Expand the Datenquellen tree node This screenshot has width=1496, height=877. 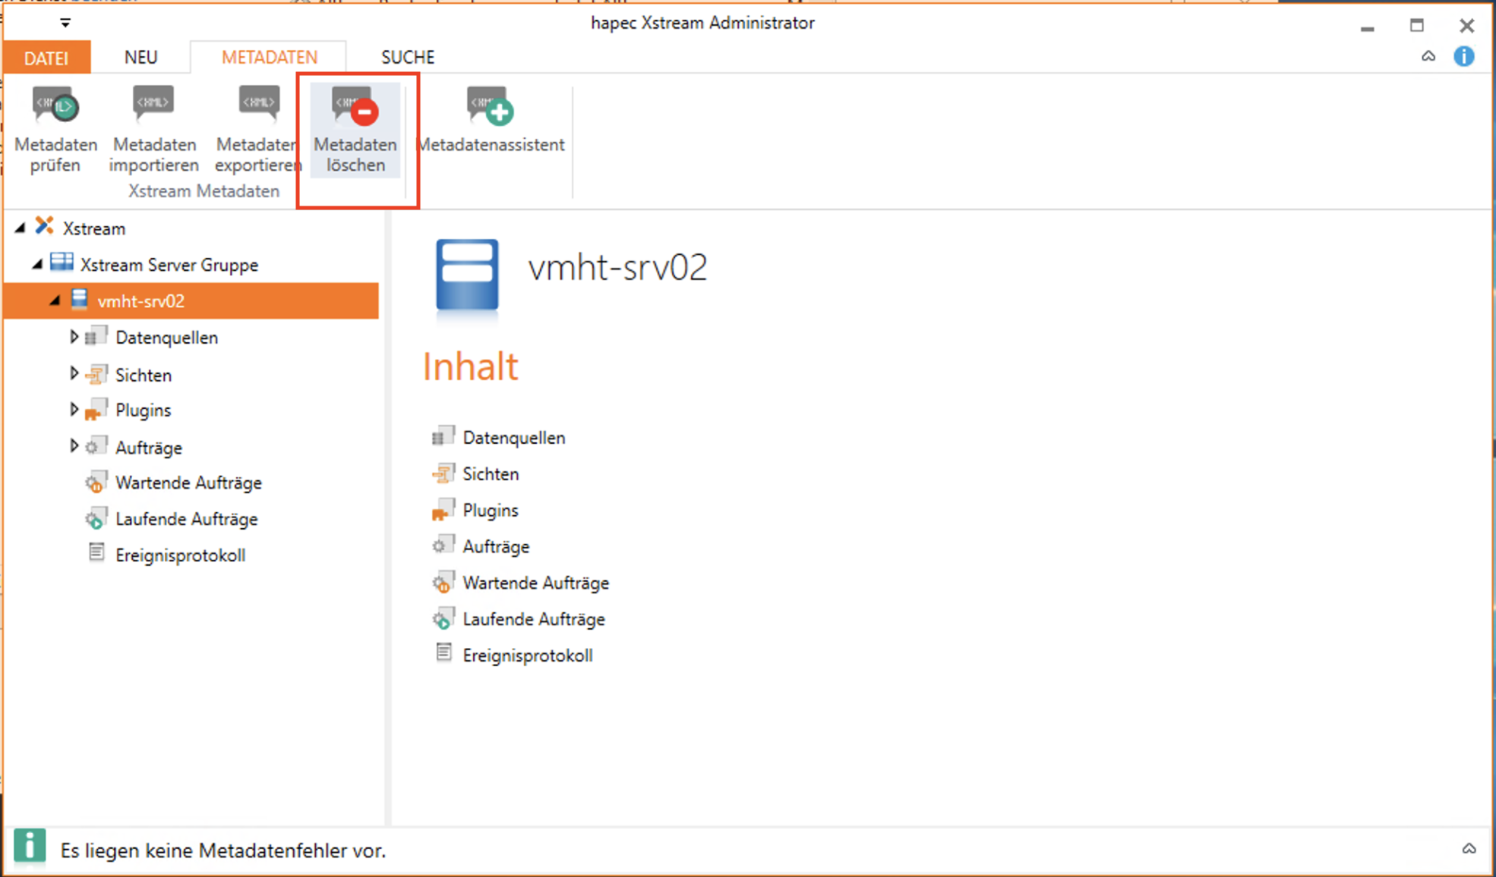[x=74, y=336]
